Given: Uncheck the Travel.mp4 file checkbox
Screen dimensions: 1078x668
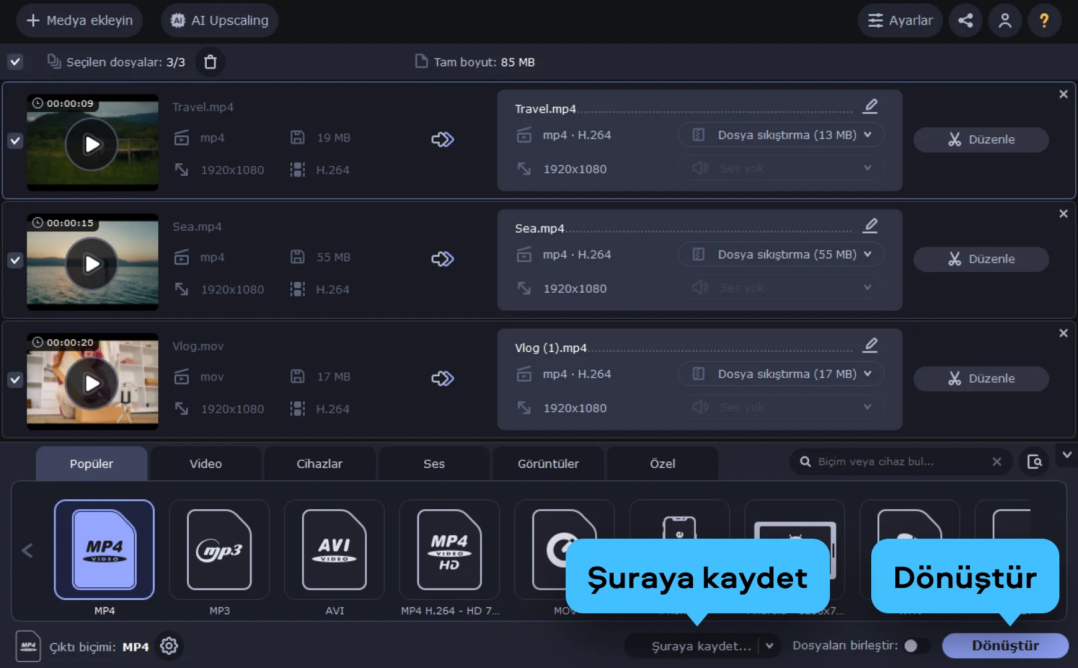Looking at the screenshot, I should (15, 141).
